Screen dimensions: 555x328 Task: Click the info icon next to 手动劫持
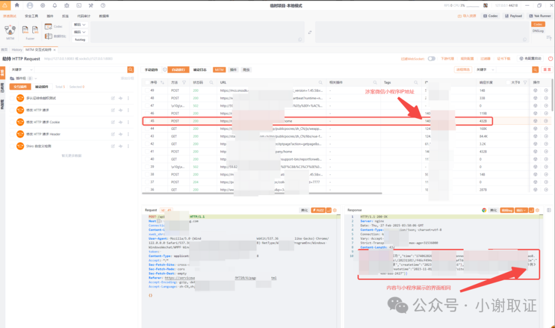[164, 70]
